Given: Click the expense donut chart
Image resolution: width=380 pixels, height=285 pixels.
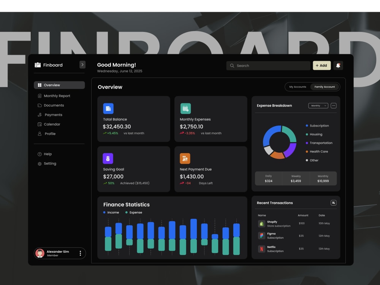Looking at the screenshot, I should pos(279,142).
